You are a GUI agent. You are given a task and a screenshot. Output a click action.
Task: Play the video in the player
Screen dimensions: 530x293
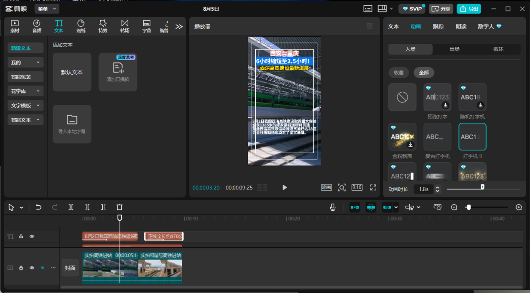[285, 187]
